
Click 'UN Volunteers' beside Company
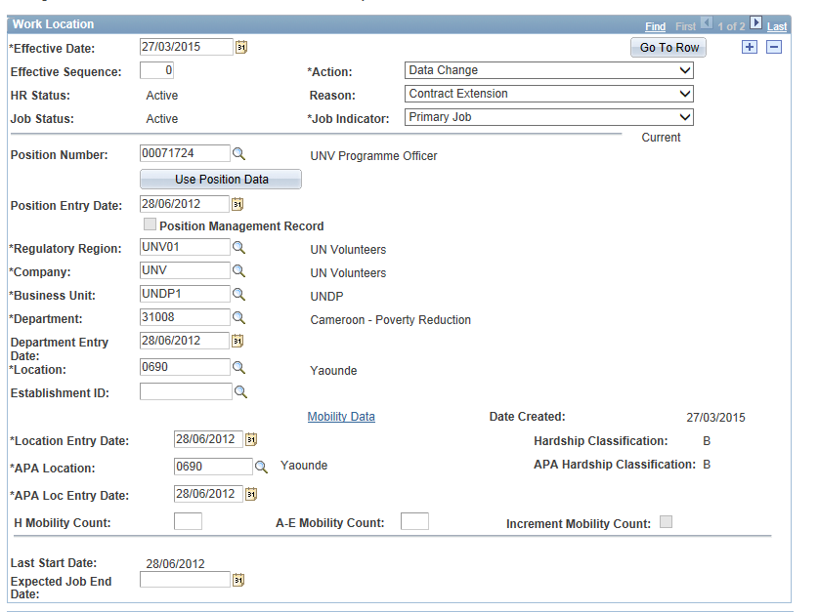(348, 273)
